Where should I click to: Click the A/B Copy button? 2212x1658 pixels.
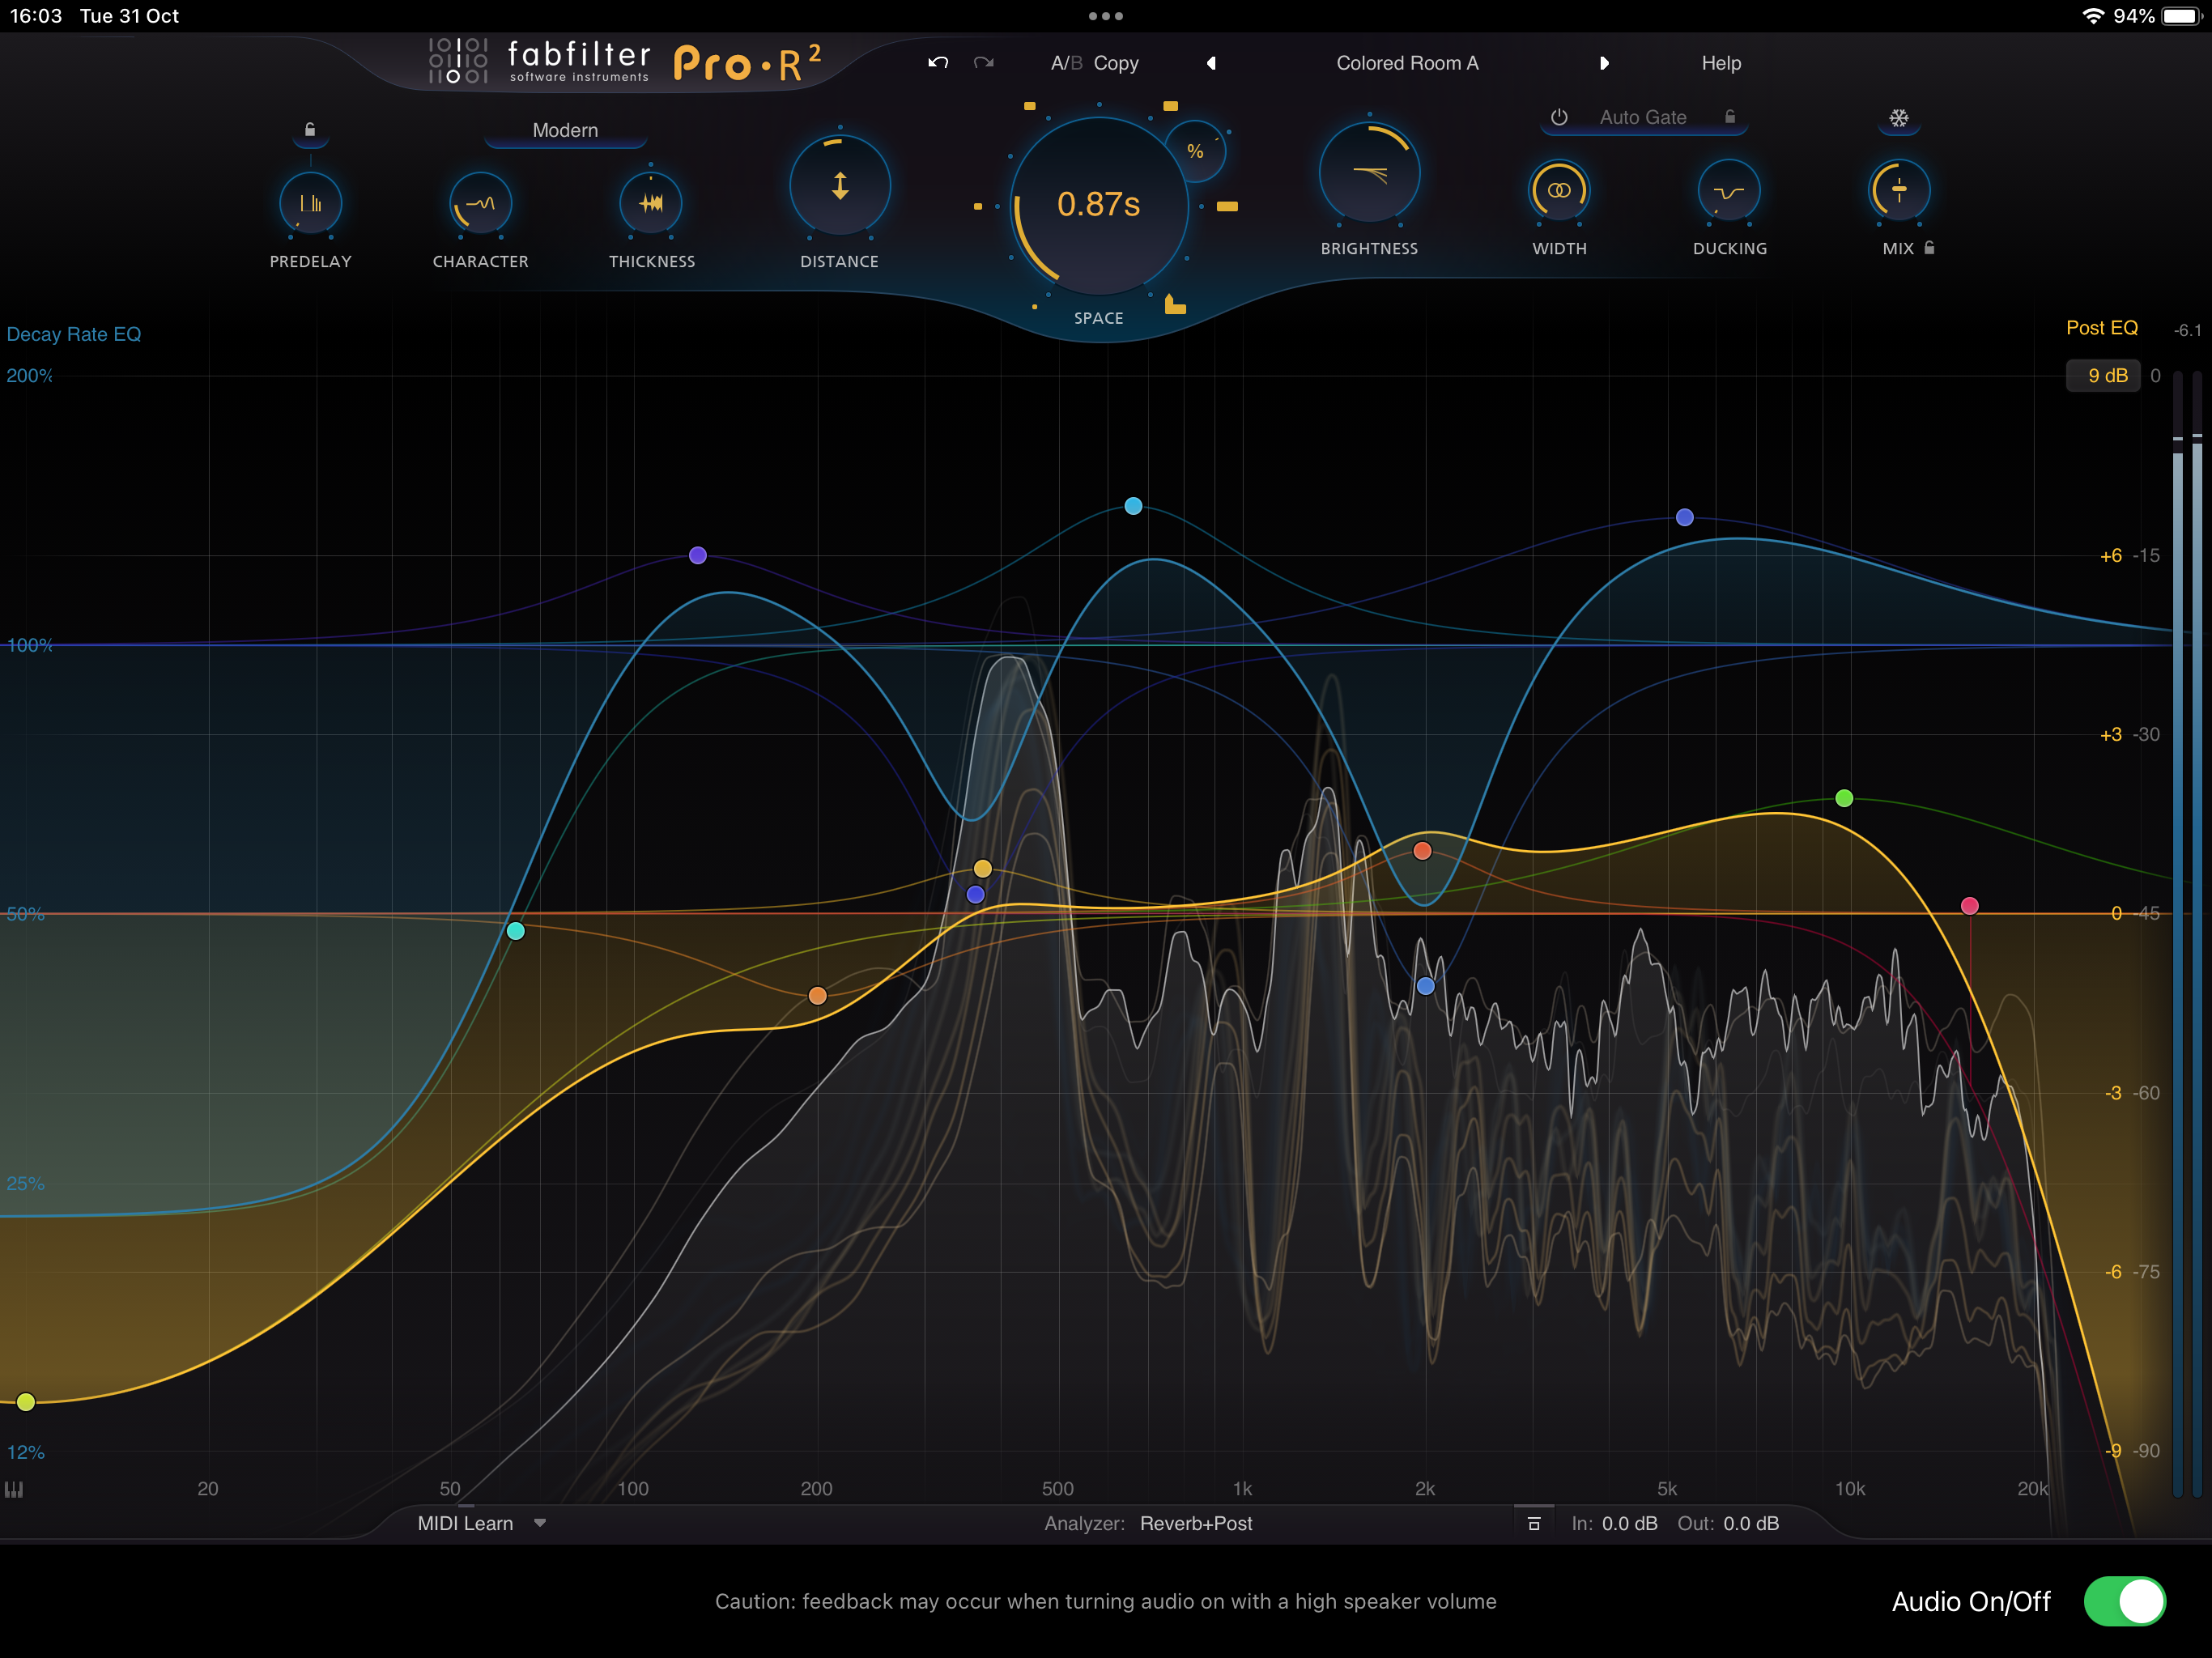click(x=1116, y=63)
